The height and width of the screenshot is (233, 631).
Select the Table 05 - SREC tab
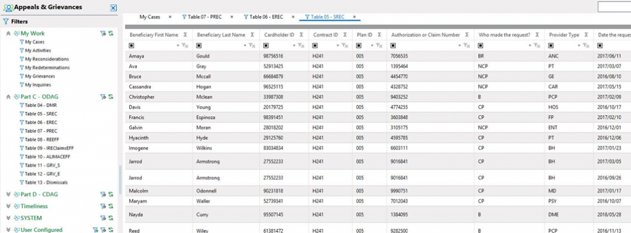point(325,17)
